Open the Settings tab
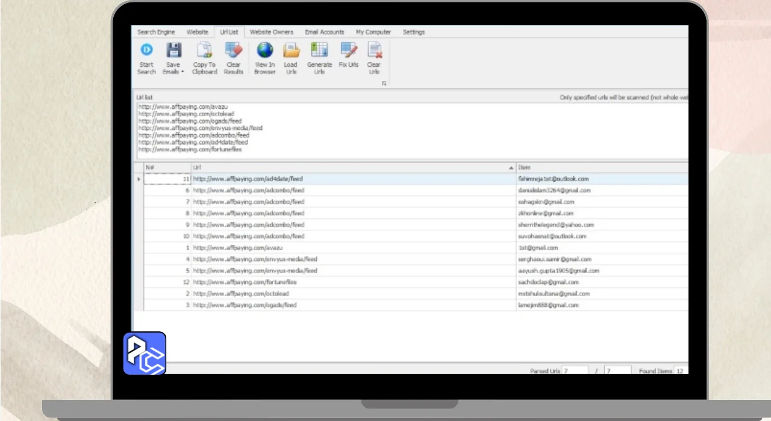This screenshot has height=421, width=771. point(414,32)
